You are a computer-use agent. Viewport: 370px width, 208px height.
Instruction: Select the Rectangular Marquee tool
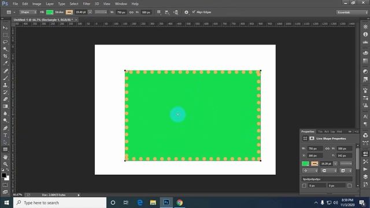[5, 35]
